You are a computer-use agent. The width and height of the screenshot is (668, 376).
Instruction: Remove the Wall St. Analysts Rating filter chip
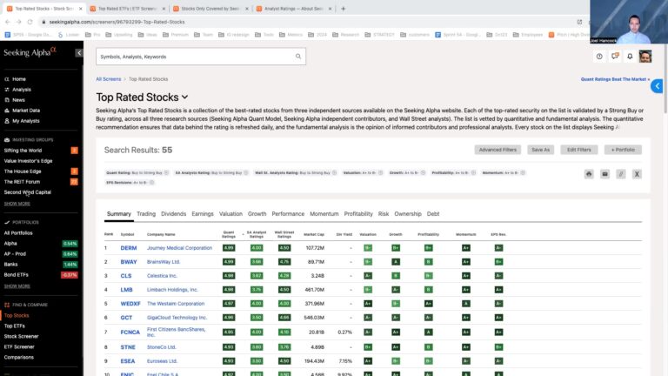[x=334, y=172]
